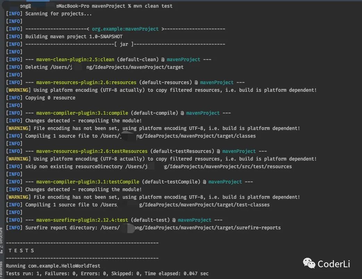Click 'maven-resources-plugin:2.6:testResources' plugin text
Screen dimensions: 362x279
[92, 151]
